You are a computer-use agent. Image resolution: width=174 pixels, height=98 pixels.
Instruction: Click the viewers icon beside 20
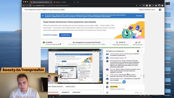(136, 42)
